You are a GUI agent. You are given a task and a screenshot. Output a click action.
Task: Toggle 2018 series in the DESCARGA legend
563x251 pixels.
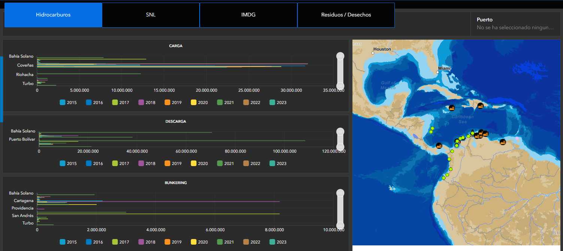[147, 163]
